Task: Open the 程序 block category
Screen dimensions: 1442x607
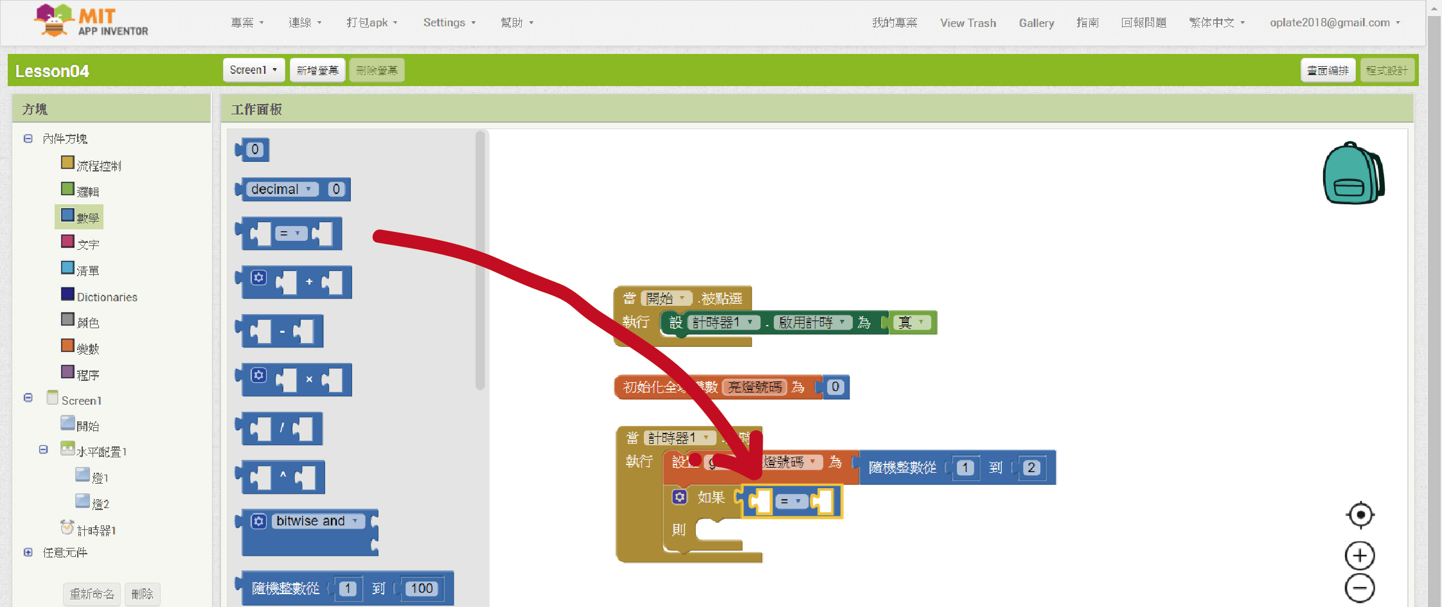Action: (80, 374)
